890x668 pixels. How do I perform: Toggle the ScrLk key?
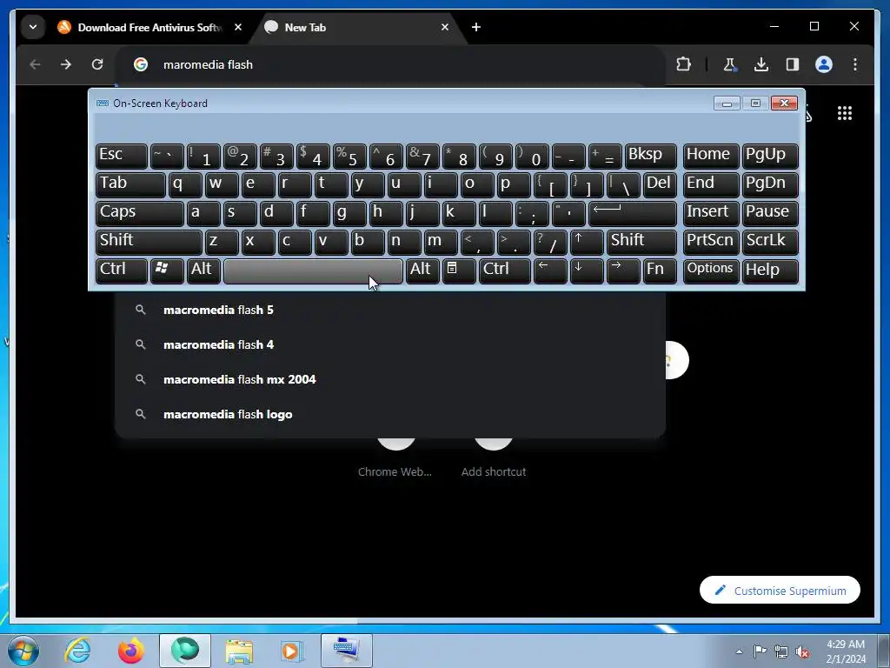tap(770, 242)
